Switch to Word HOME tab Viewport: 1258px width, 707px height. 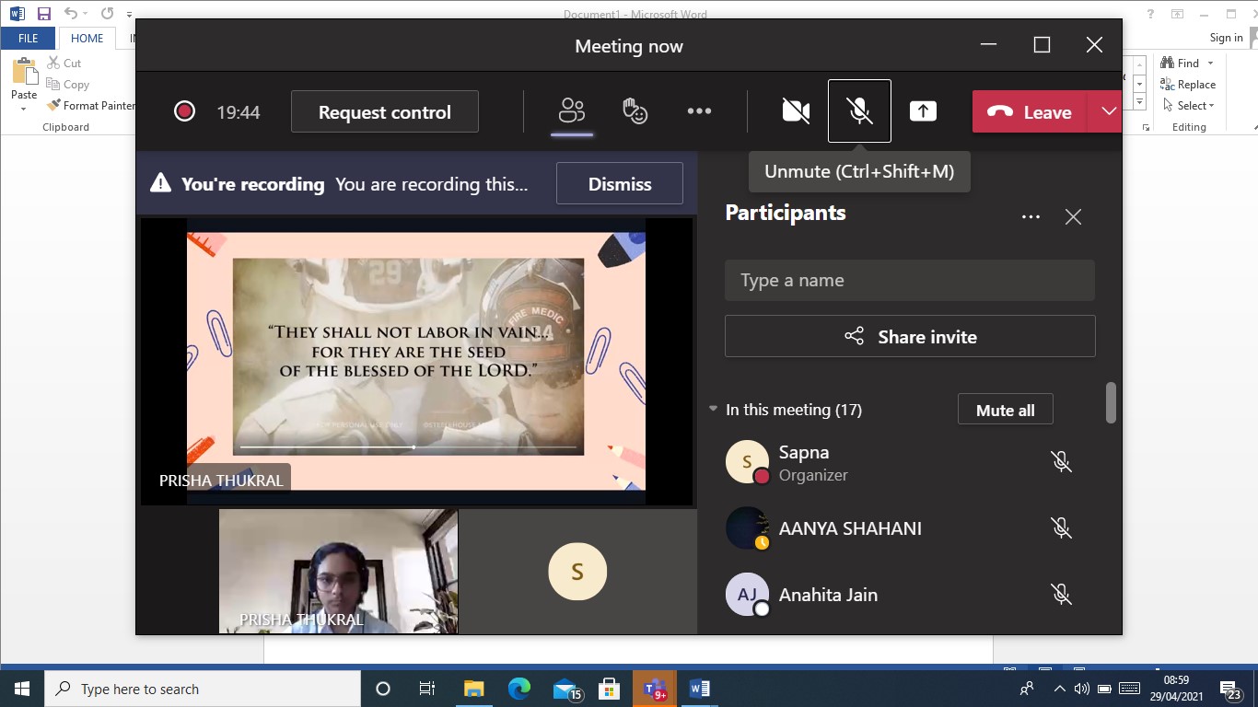(87, 38)
